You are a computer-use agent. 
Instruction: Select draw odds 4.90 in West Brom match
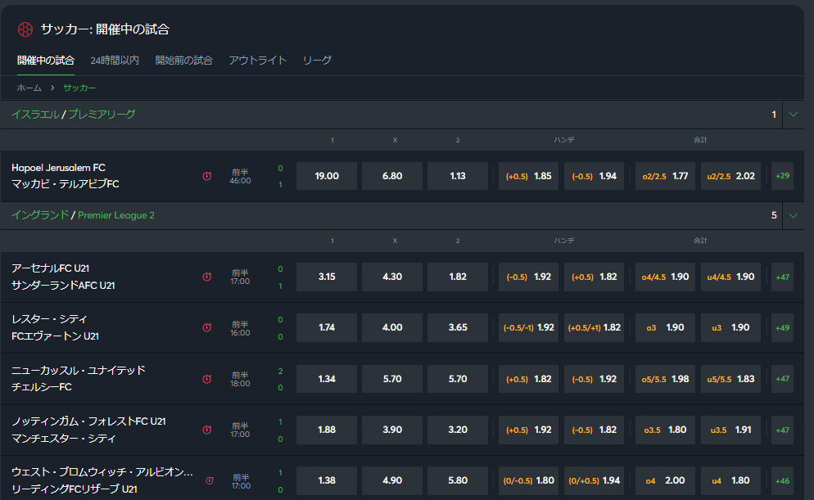pyautogui.click(x=392, y=480)
